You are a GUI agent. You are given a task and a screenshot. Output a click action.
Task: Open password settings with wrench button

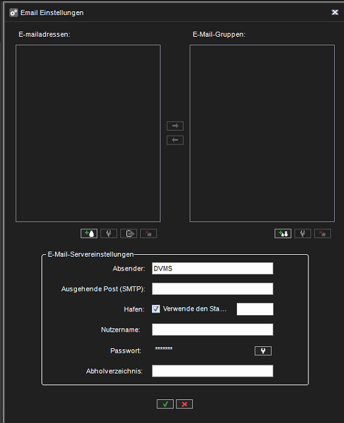(263, 351)
